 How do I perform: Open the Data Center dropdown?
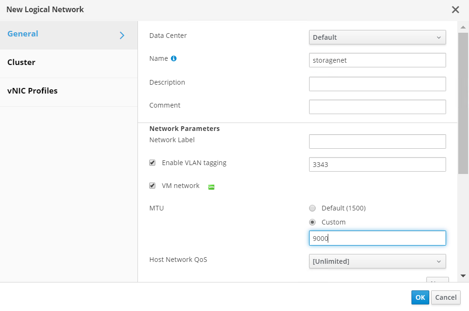pyautogui.click(x=377, y=37)
